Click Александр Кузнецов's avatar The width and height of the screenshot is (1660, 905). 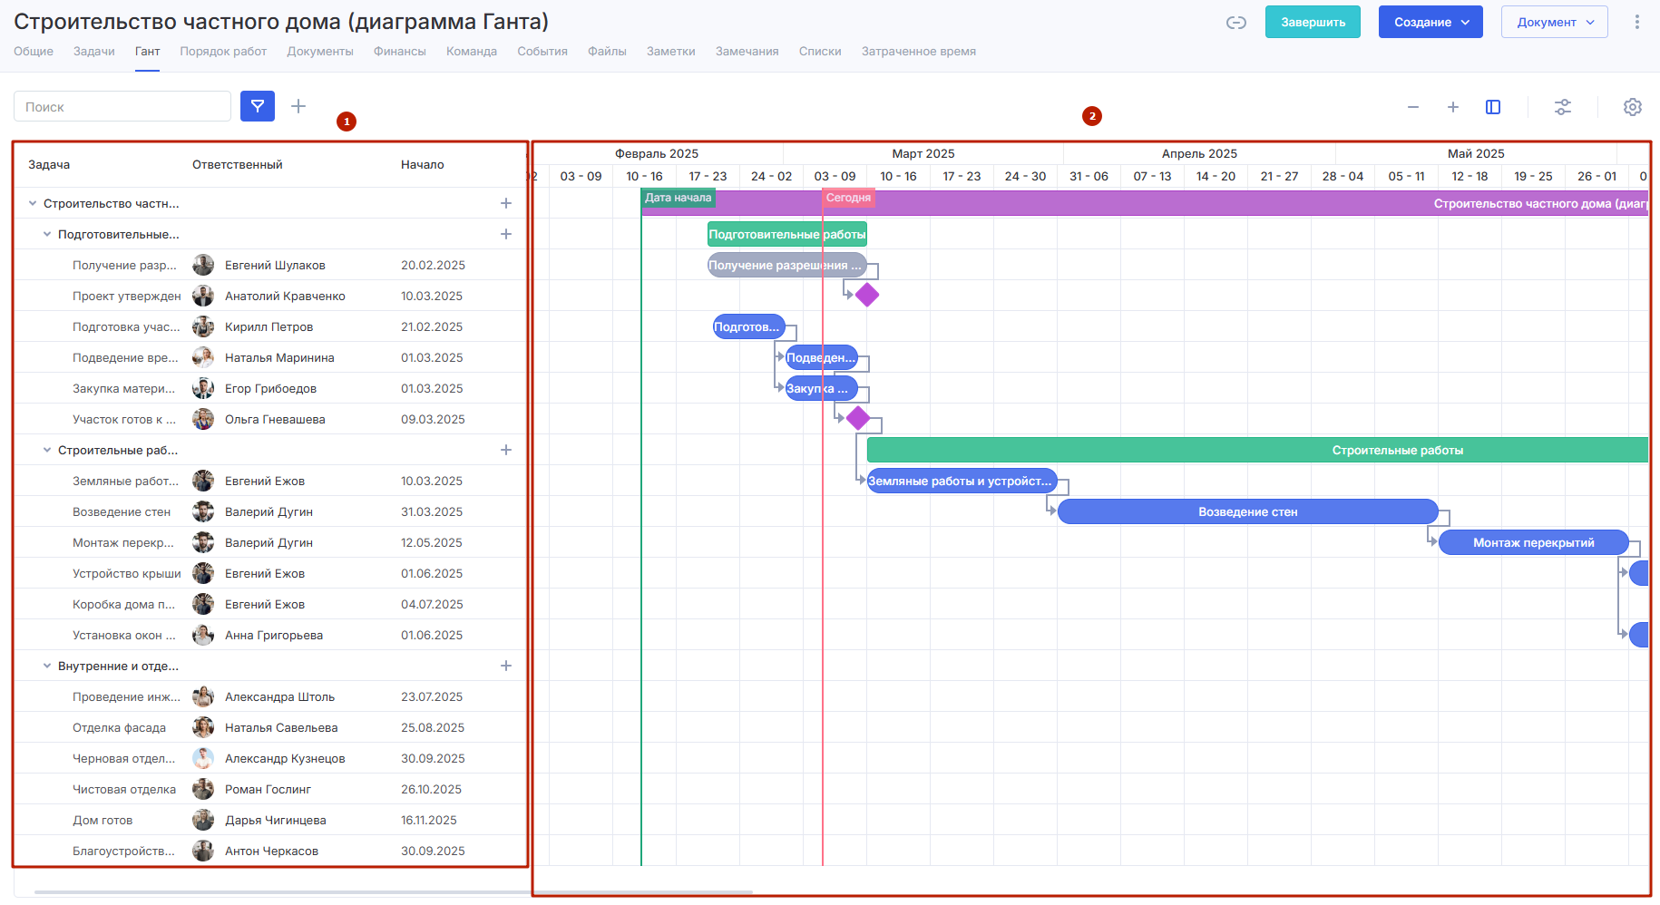(x=203, y=758)
